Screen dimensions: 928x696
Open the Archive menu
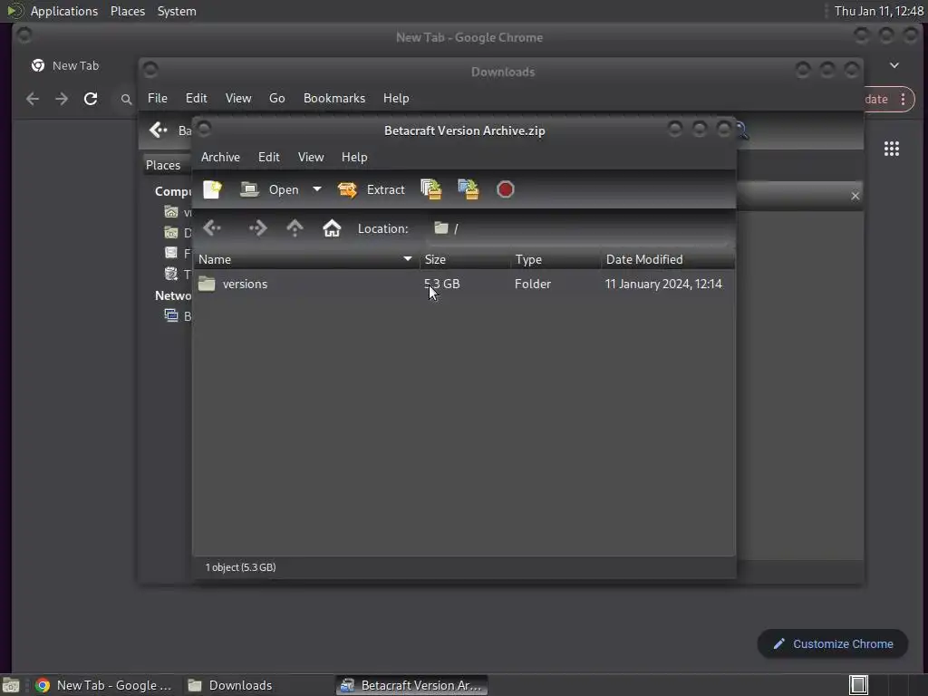[x=220, y=157]
